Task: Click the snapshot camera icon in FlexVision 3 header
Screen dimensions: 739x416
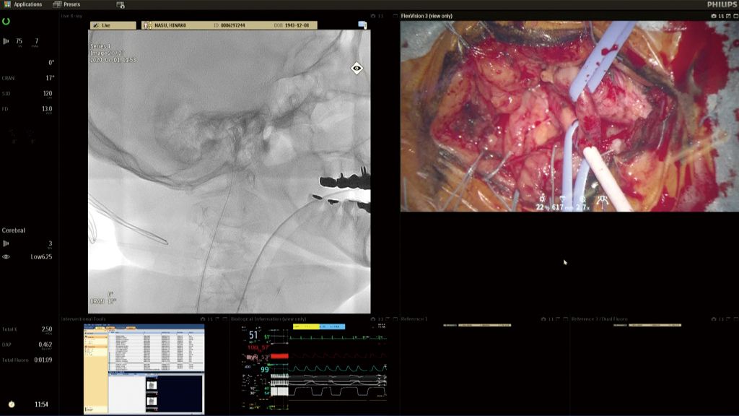Action: coord(714,16)
